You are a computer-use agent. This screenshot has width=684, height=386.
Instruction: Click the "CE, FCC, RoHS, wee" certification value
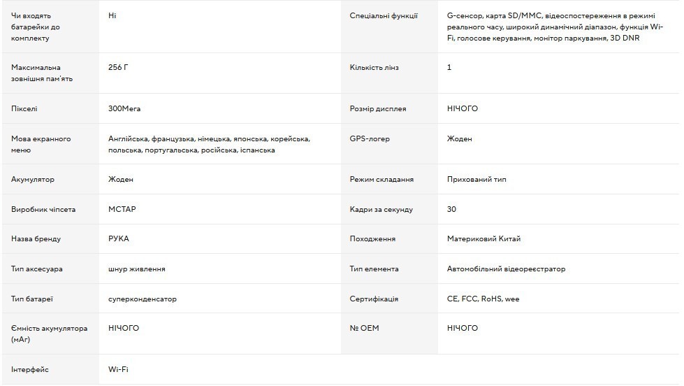click(483, 299)
